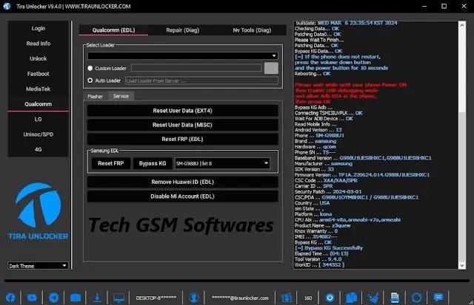This screenshot has height=305, width=474.
Task: Open the LG sidebar section
Action: click(38, 120)
